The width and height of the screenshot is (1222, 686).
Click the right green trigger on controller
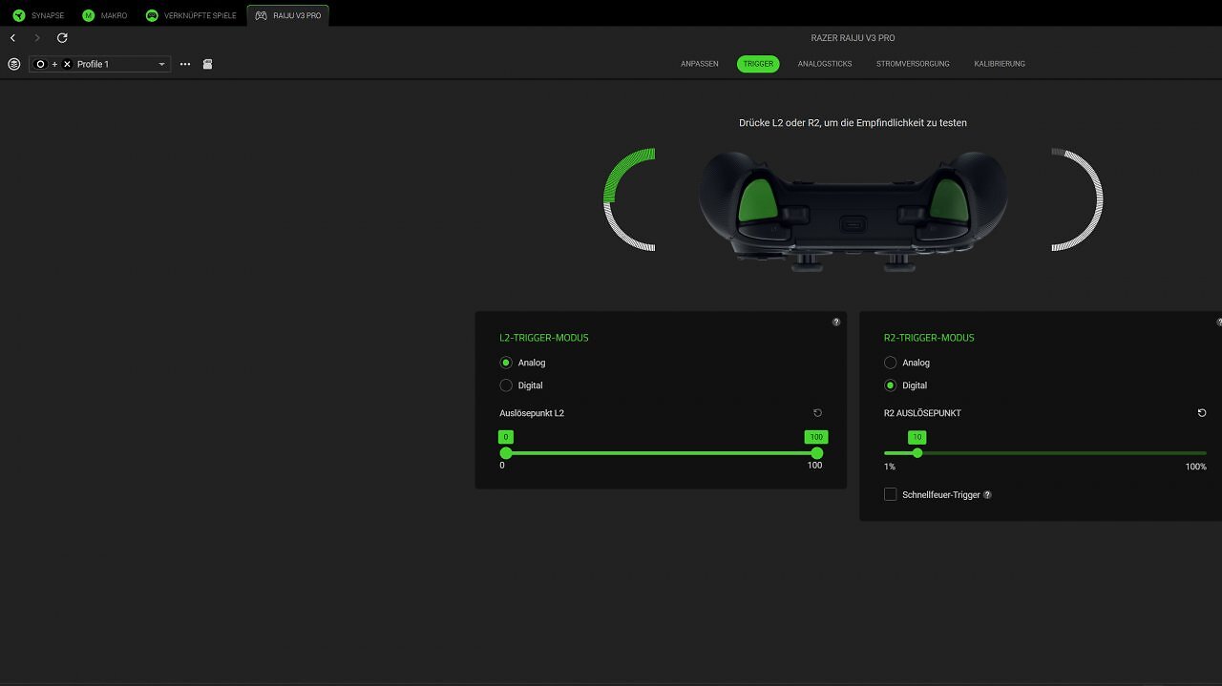click(950, 200)
